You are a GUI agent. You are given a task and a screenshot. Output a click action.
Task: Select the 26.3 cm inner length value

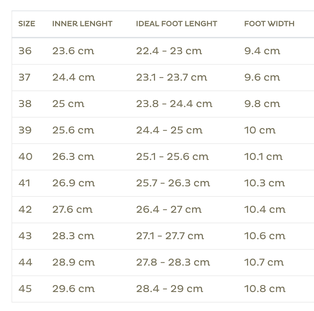[x=73, y=157]
